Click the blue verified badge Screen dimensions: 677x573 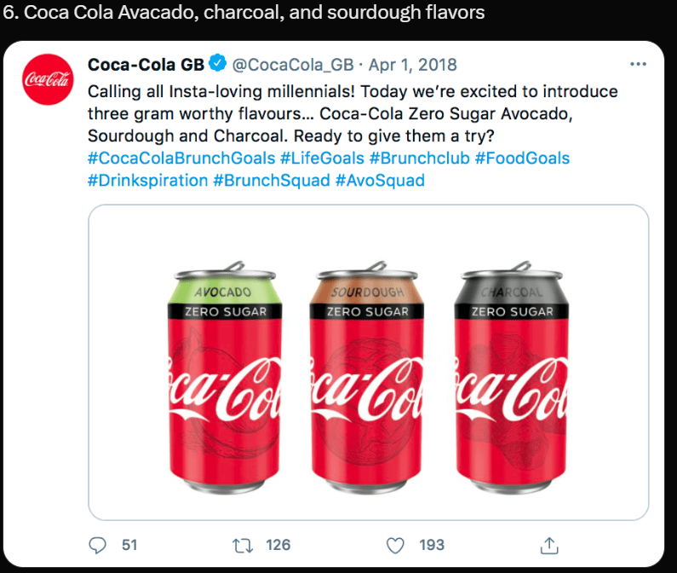[218, 64]
